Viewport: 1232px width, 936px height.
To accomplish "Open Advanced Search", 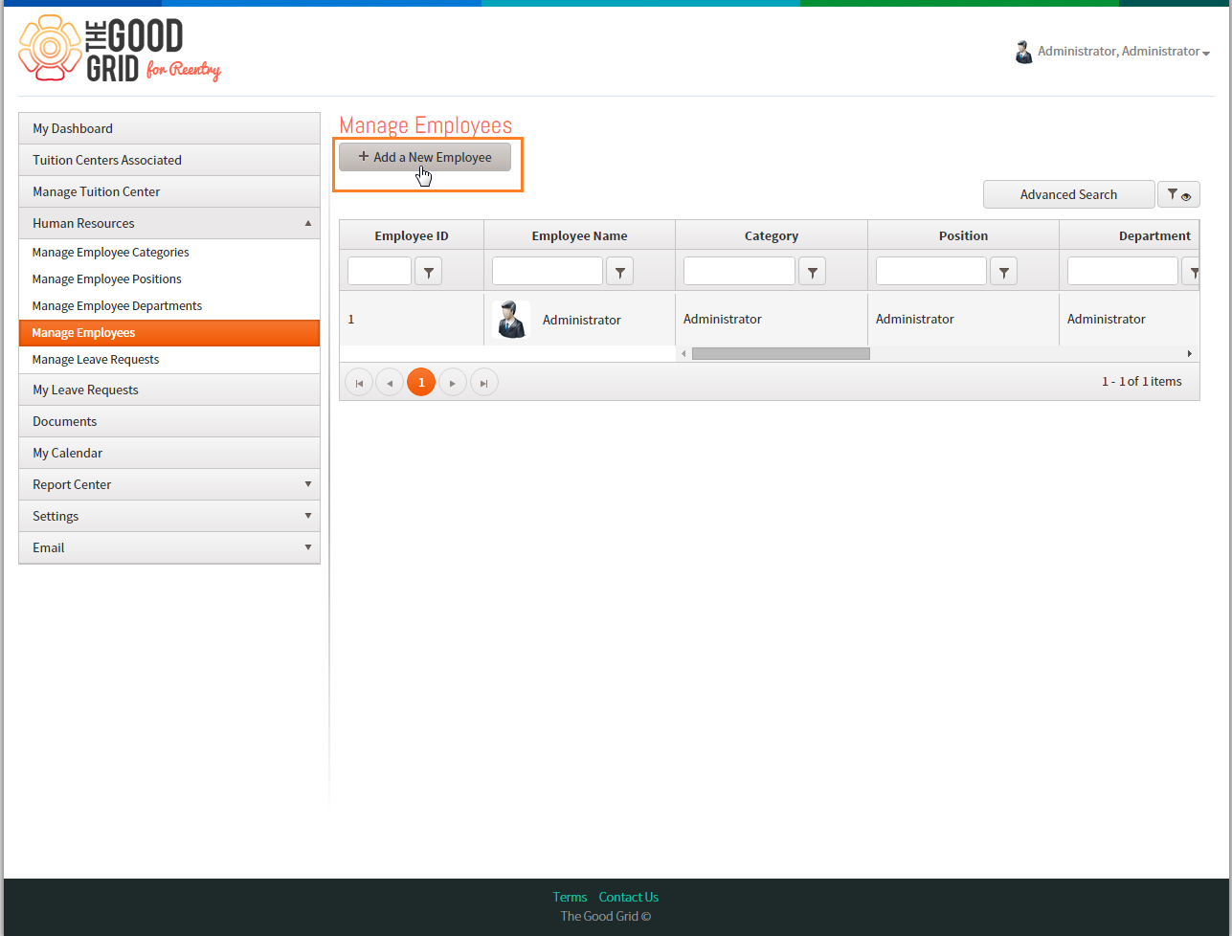I will (x=1068, y=194).
